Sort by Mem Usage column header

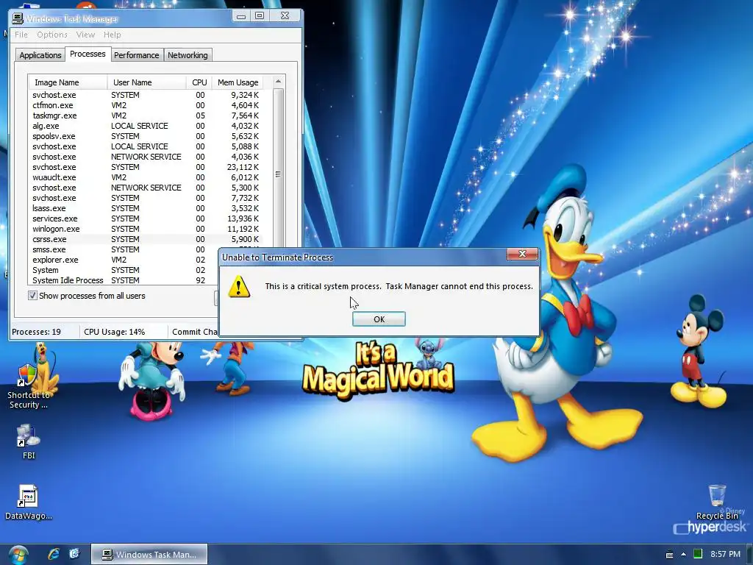pyautogui.click(x=238, y=82)
